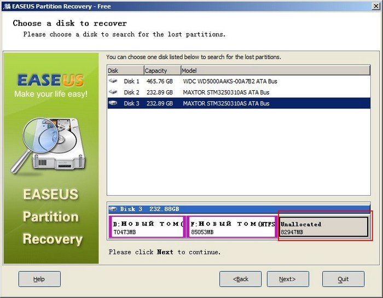Click Disk 3's MAXTOR STM3250310AS model text

pyautogui.click(x=226, y=103)
